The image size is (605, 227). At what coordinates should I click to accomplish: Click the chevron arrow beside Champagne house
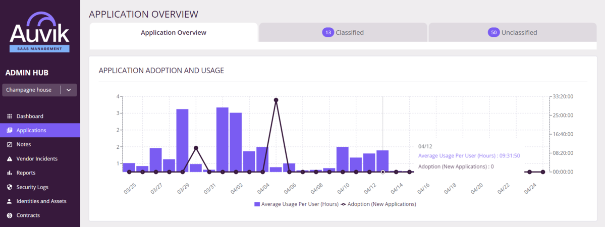(x=69, y=90)
